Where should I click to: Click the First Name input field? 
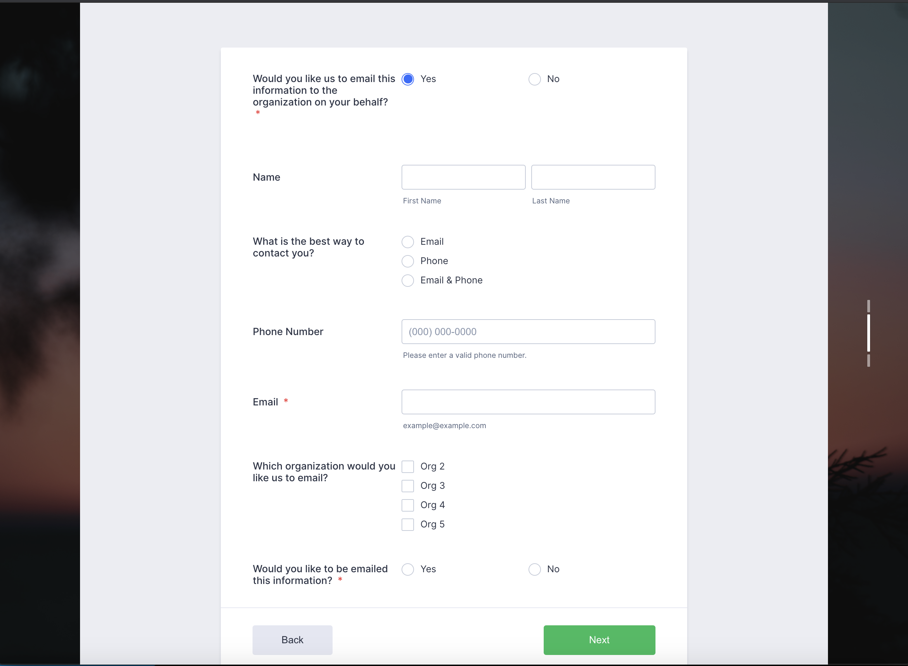463,177
